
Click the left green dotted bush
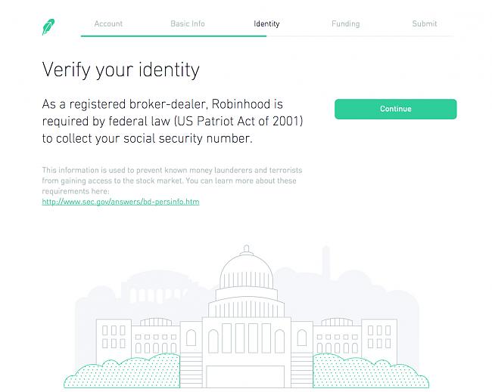click(122, 371)
